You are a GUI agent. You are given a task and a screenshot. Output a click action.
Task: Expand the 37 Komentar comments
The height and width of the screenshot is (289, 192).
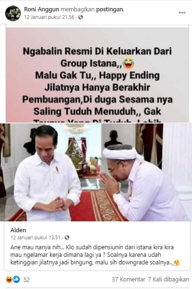(x=129, y=280)
